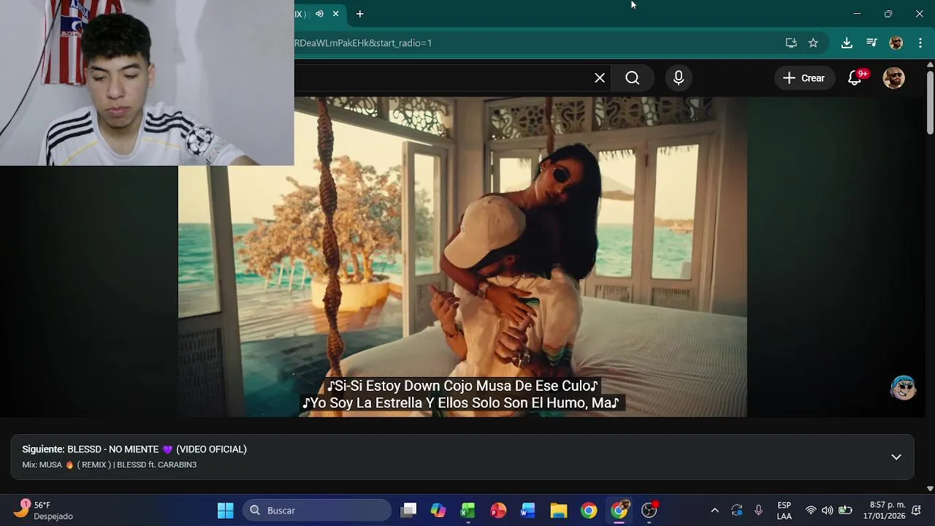Clear the YouTube search box with X
Viewport: 935px width, 526px height.
point(600,78)
